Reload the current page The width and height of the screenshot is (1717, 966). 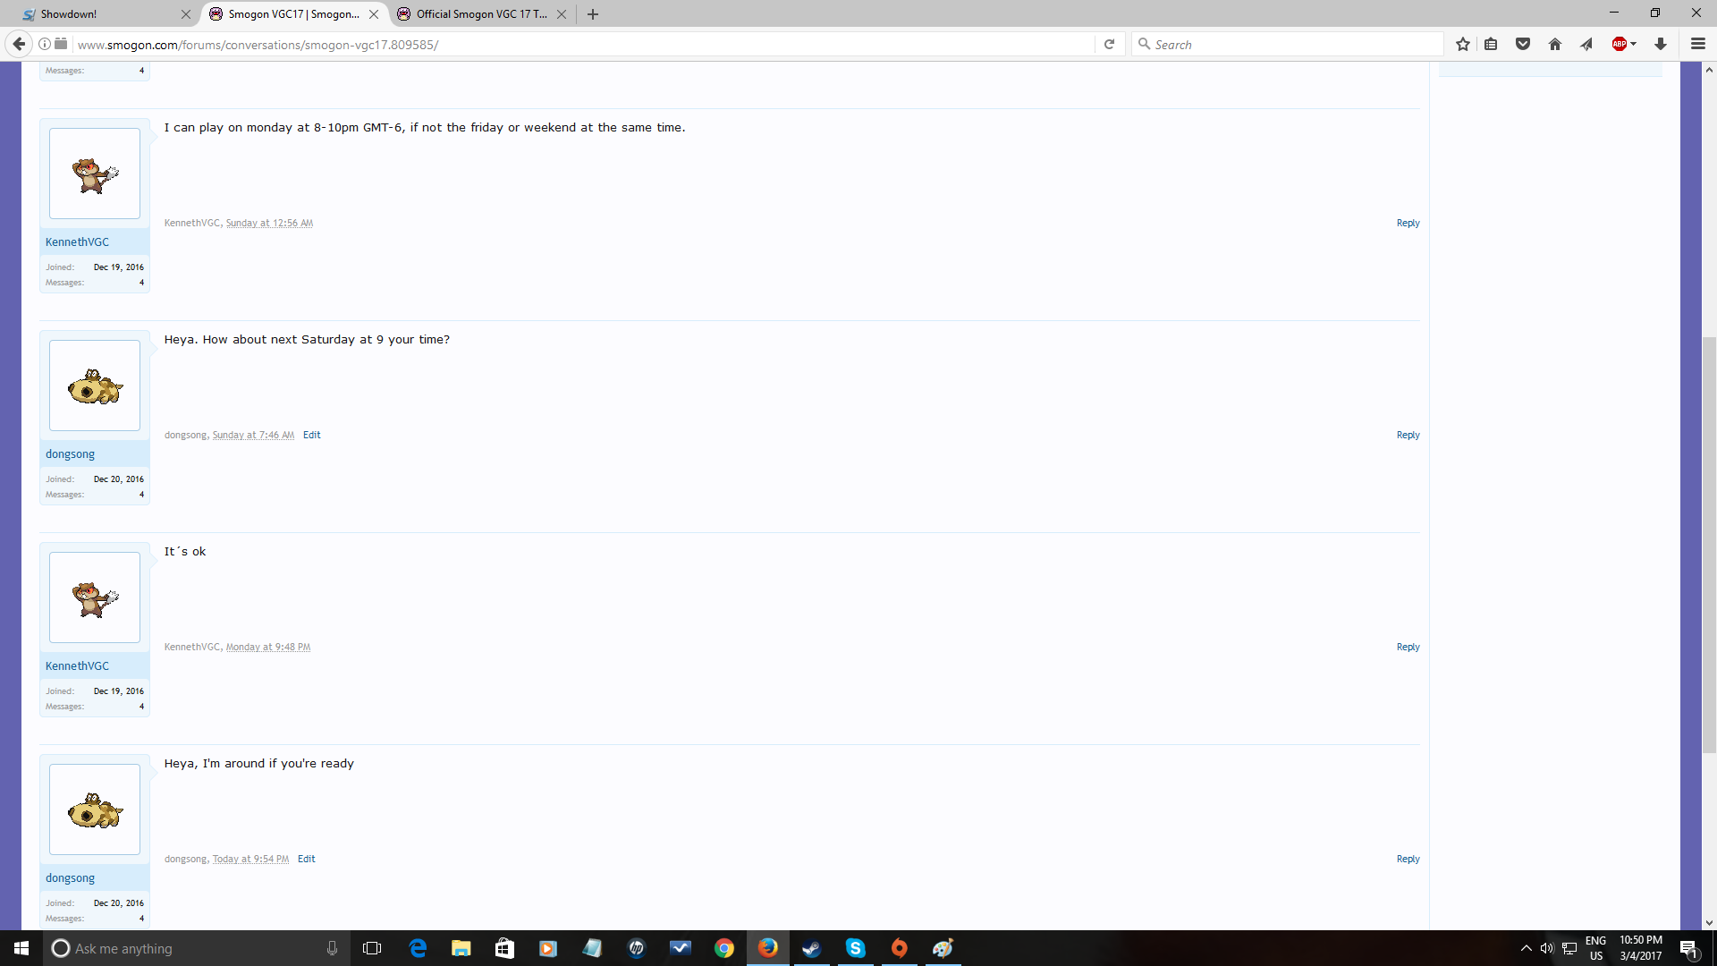(1109, 44)
